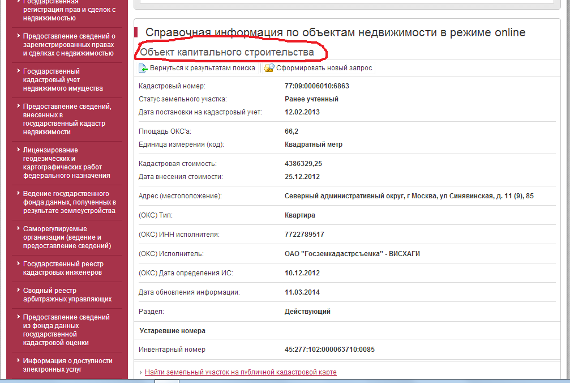The width and height of the screenshot is (570, 383).
Task: Click the arrow bullet before Найти земельный участок
Action: (x=141, y=372)
